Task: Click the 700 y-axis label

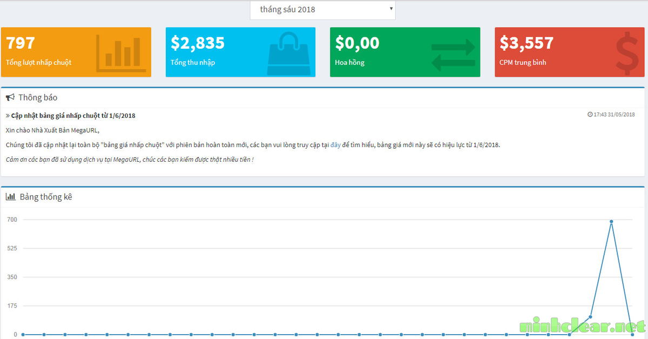Action: (x=12, y=220)
